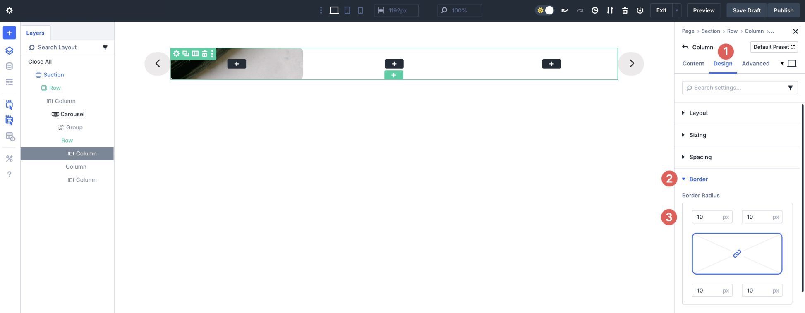Screen dimensions: 805x313
Task: Filter settings with the funnel icon
Action: pos(790,88)
